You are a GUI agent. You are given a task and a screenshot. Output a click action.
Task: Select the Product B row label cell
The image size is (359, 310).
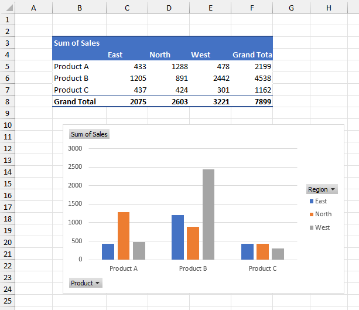[71, 78]
